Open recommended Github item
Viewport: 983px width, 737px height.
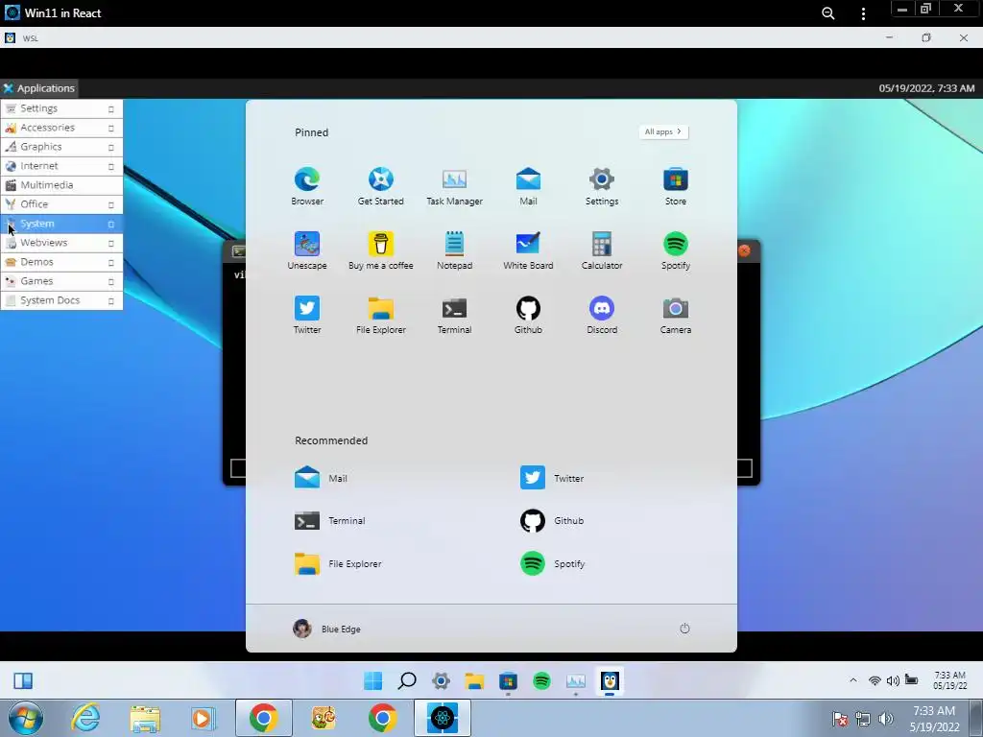click(552, 520)
